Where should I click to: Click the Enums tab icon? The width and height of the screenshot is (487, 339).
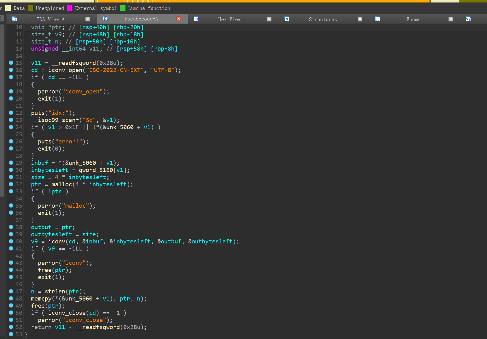point(377,19)
